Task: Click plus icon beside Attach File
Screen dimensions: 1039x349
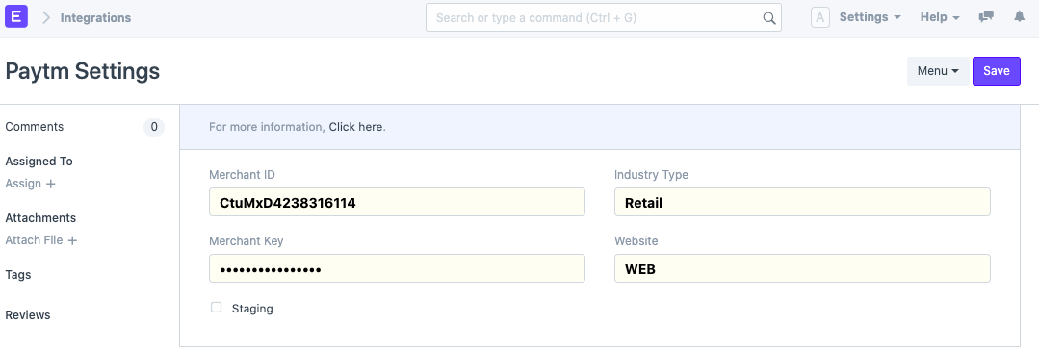Action: tap(72, 240)
